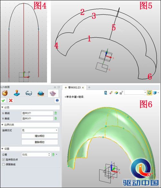Screen dimensions: 161x188
Task: Switch to the 零件002.Z3 tab
Action: click(x=74, y=87)
